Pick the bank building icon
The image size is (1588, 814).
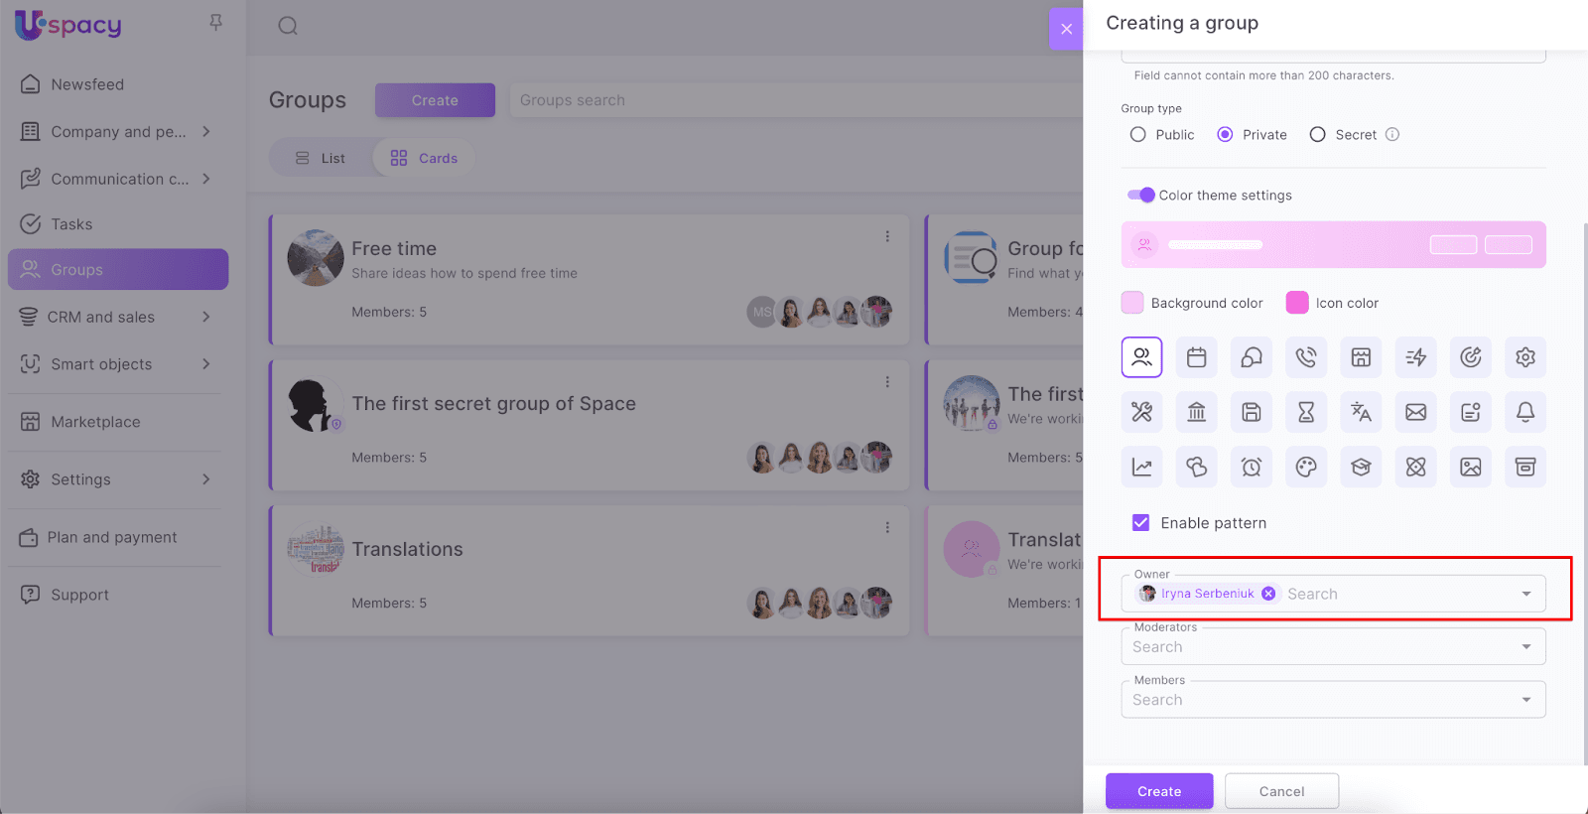click(x=1196, y=412)
